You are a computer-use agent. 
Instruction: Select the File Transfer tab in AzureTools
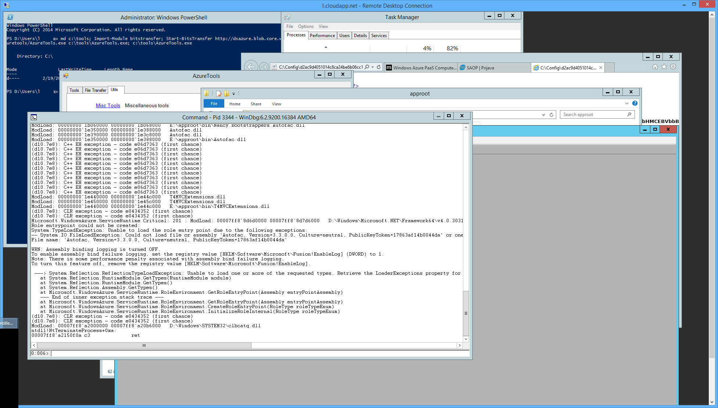(x=95, y=90)
